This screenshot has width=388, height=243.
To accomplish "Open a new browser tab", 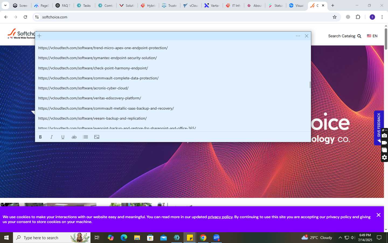I will [x=333, y=5].
